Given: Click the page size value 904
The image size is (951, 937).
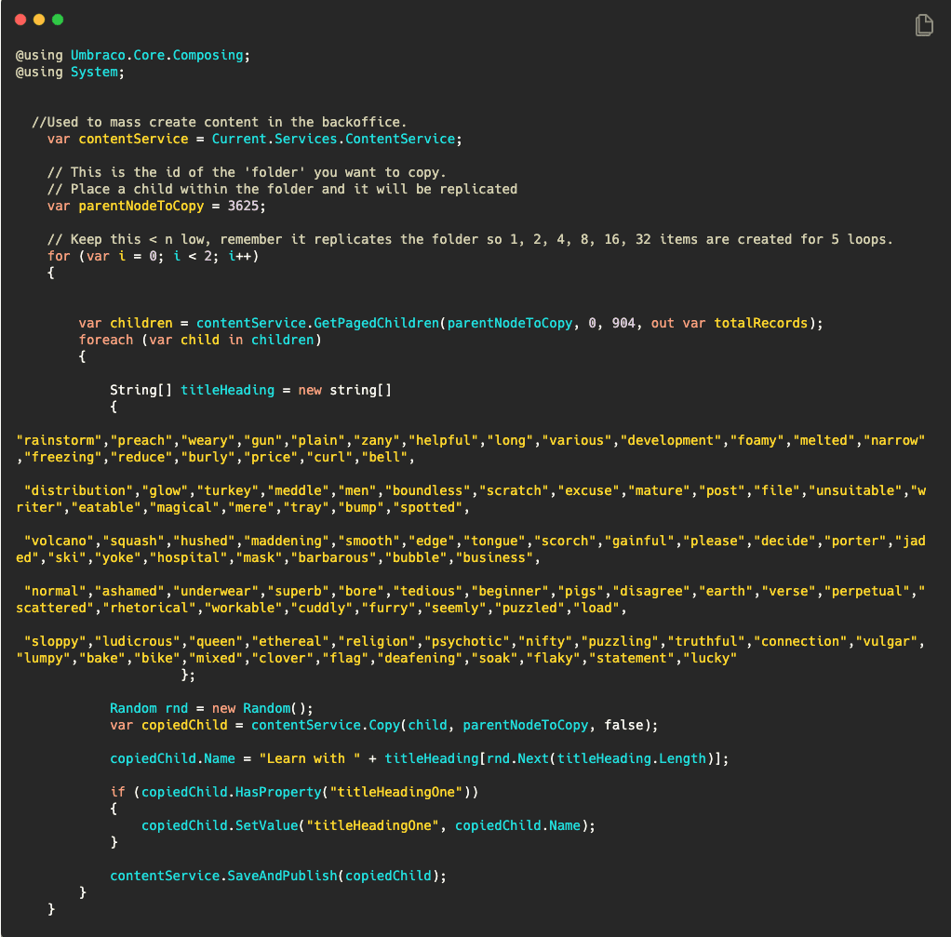Looking at the screenshot, I should [x=623, y=323].
